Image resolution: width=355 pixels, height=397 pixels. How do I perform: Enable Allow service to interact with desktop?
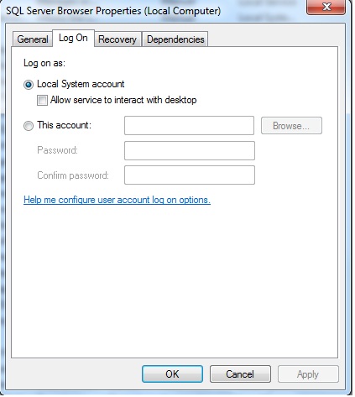point(42,100)
